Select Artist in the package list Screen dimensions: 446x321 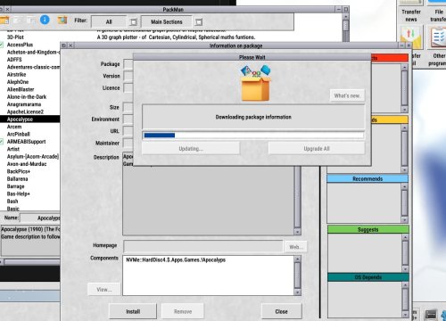coord(13,149)
